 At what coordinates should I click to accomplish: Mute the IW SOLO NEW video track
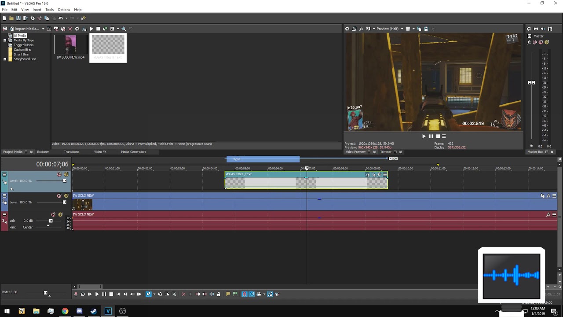click(x=59, y=195)
